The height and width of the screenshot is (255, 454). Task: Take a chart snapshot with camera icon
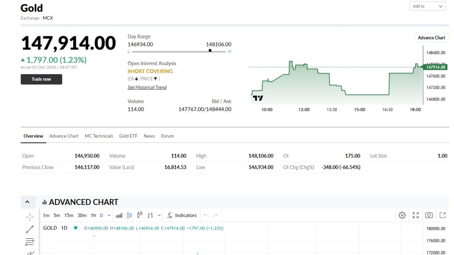pyautogui.click(x=429, y=215)
